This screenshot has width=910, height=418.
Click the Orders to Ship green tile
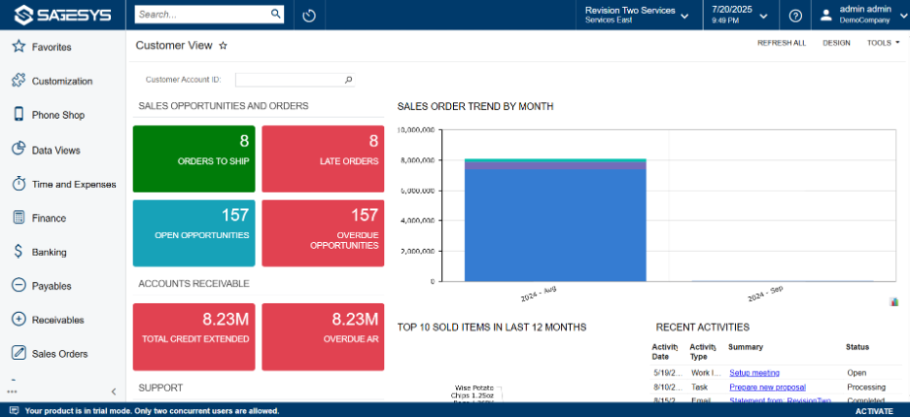point(193,158)
